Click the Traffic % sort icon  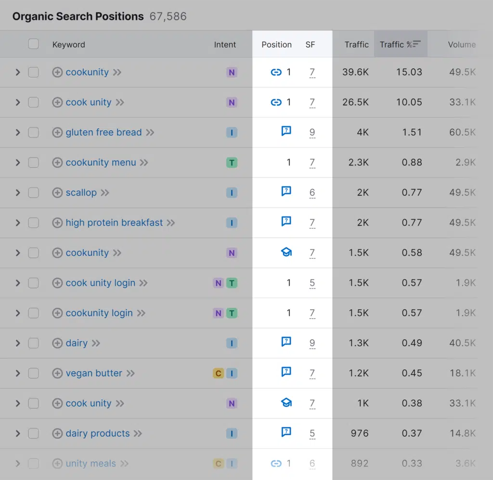pos(416,44)
